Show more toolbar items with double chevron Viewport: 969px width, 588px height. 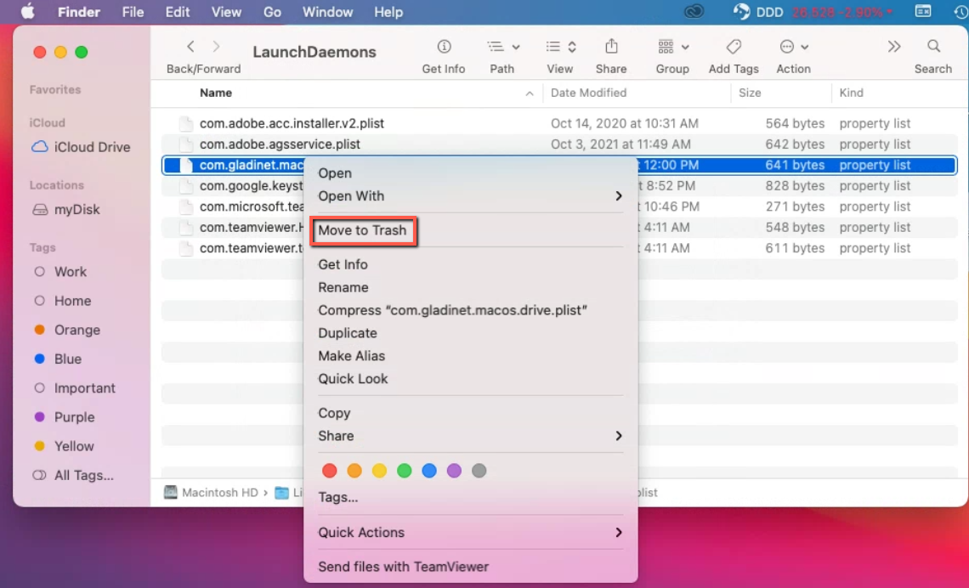click(x=893, y=47)
